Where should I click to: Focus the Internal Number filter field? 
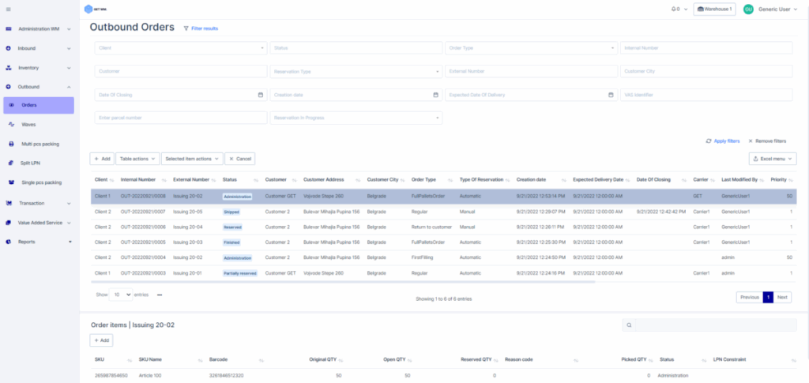coord(706,48)
